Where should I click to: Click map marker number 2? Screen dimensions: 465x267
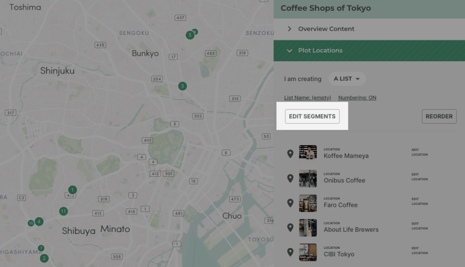(x=44, y=258)
